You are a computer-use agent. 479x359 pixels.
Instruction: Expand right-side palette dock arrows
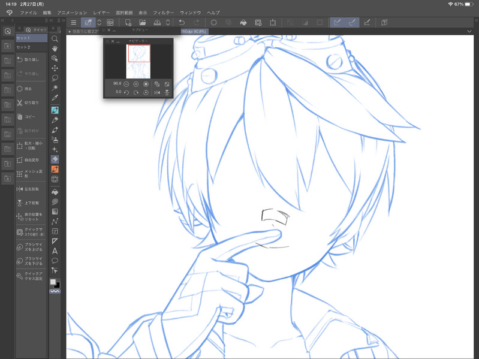pyautogui.click(x=476, y=20)
